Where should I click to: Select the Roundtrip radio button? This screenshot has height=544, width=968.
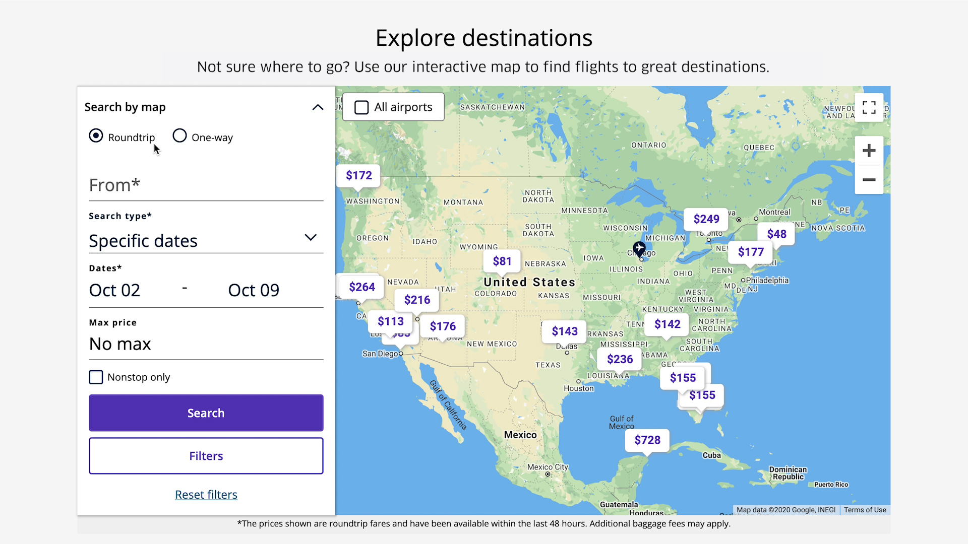tap(96, 137)
